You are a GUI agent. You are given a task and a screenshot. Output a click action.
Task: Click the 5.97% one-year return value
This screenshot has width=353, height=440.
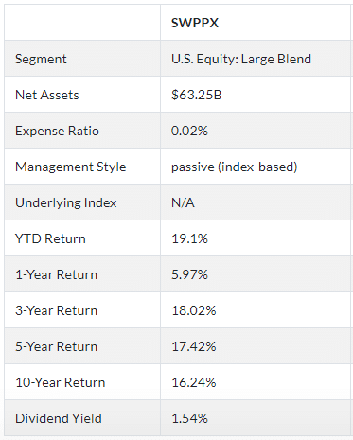pos(189,274)
